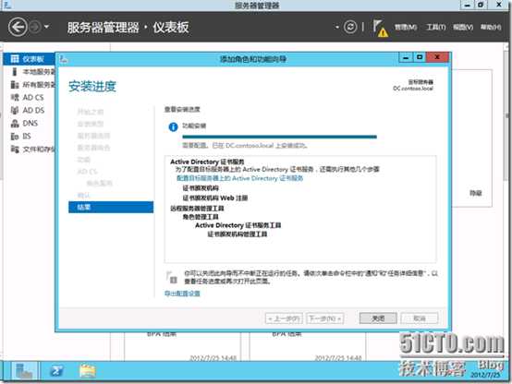Click the local server icon

15,72
